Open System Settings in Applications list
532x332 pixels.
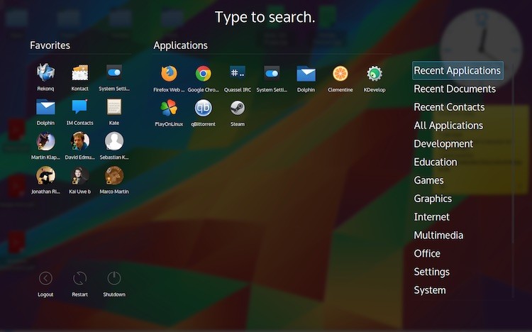click(x=272, y=79)
